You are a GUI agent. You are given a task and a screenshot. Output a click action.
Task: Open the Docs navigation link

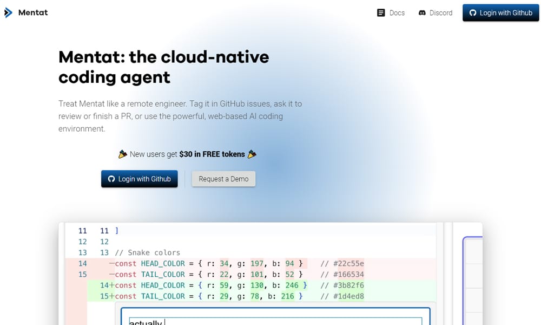tap(397, 12)
